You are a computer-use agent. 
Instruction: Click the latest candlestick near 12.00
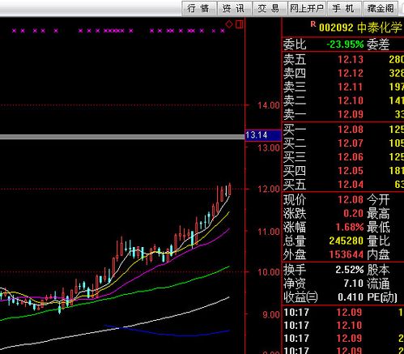[x=230, y=189]
